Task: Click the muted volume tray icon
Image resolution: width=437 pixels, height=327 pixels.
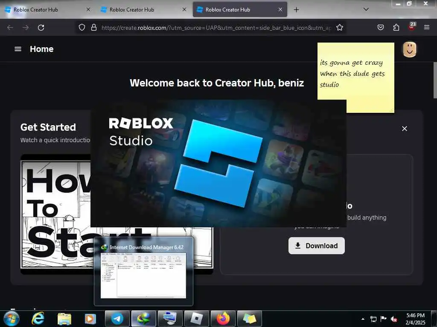Action: click(394, 319)
